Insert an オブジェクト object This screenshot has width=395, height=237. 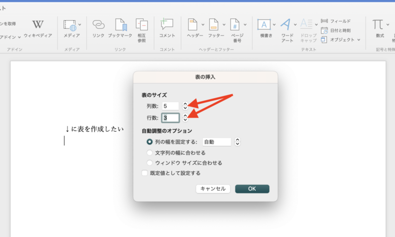[338, 39]
